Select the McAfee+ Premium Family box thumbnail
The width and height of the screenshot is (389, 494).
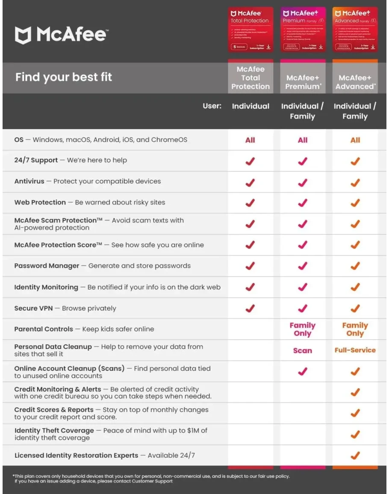pyautogui.click(x=303, y=30)
